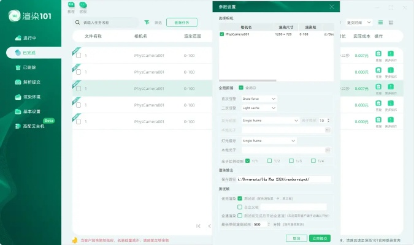Select the 1/2 photon ratio checkbox
This screenshot has width=414, height=245.
(x=269, y=160)
